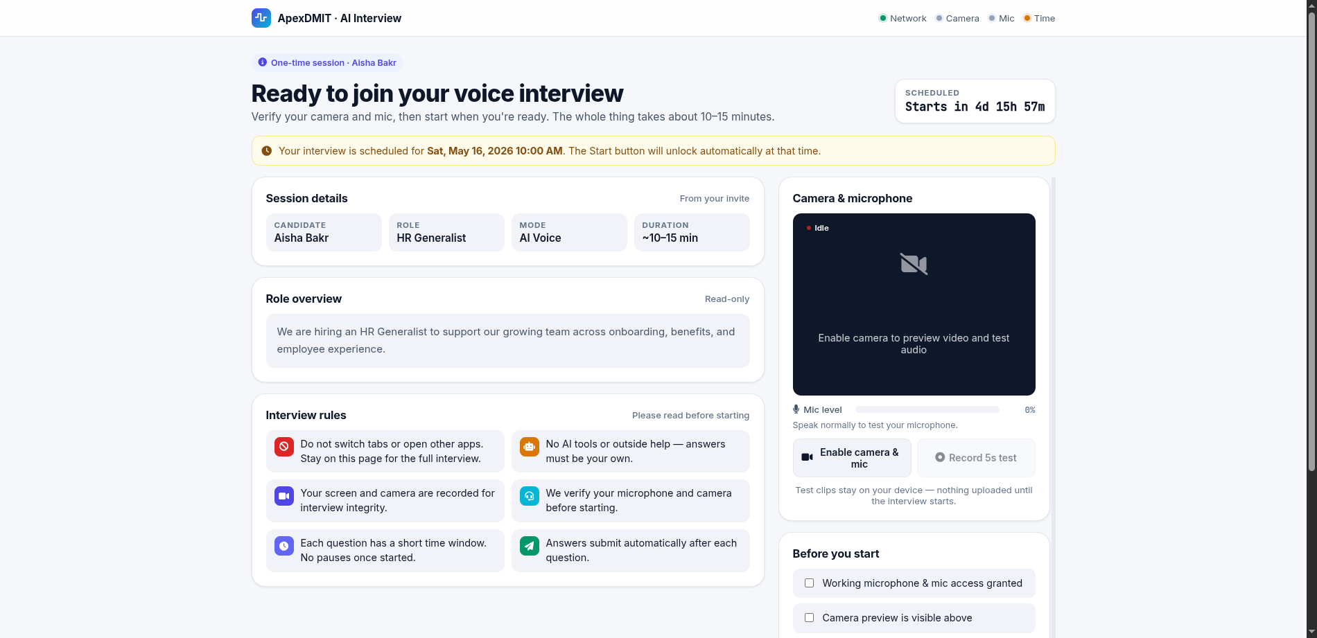Click the Role overview description text
Viewport: 1317px width, 638px height.
[x=506, y=340]
